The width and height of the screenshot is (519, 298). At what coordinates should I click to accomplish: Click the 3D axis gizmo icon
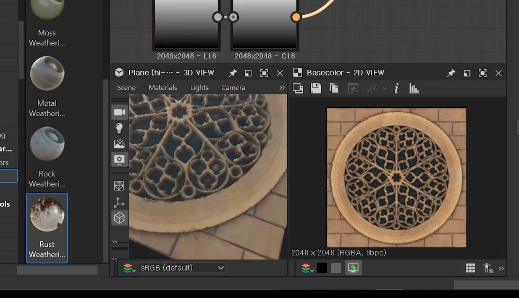coord(119,203)
